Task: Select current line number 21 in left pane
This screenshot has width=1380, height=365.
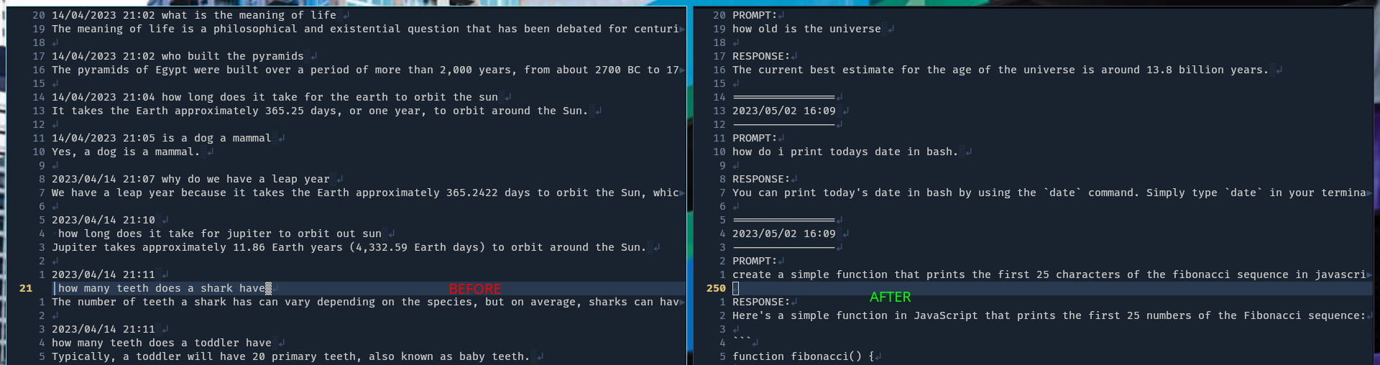Action: 26,288
